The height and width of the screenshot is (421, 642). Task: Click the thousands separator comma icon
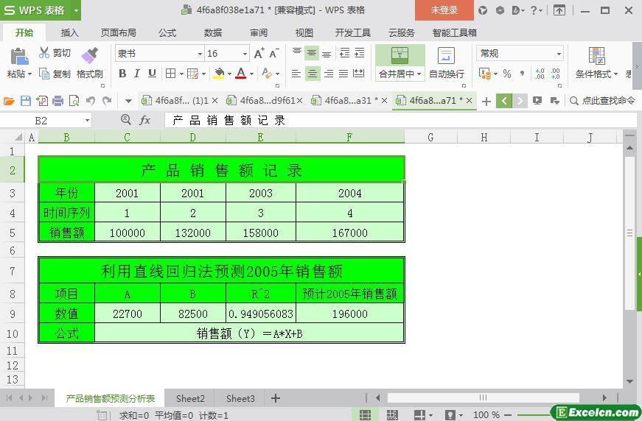(x=522, y=74)
